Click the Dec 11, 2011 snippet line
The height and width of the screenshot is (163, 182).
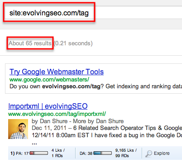107,128
